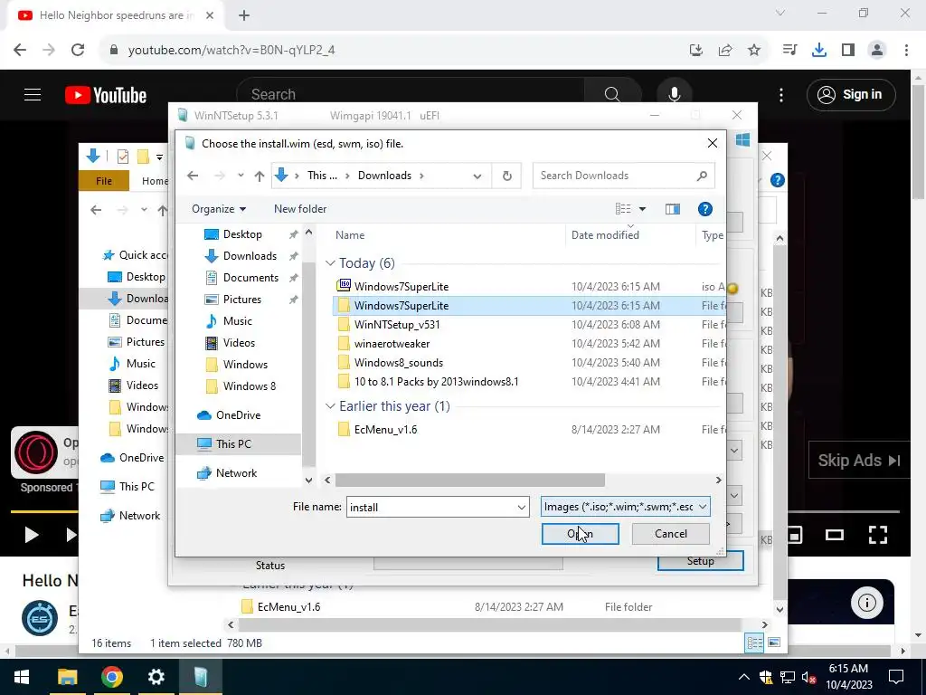The height and width of the screenshot is (695, 926).
Task: Click YouTube voice search microphone
Action: (674, 94)
